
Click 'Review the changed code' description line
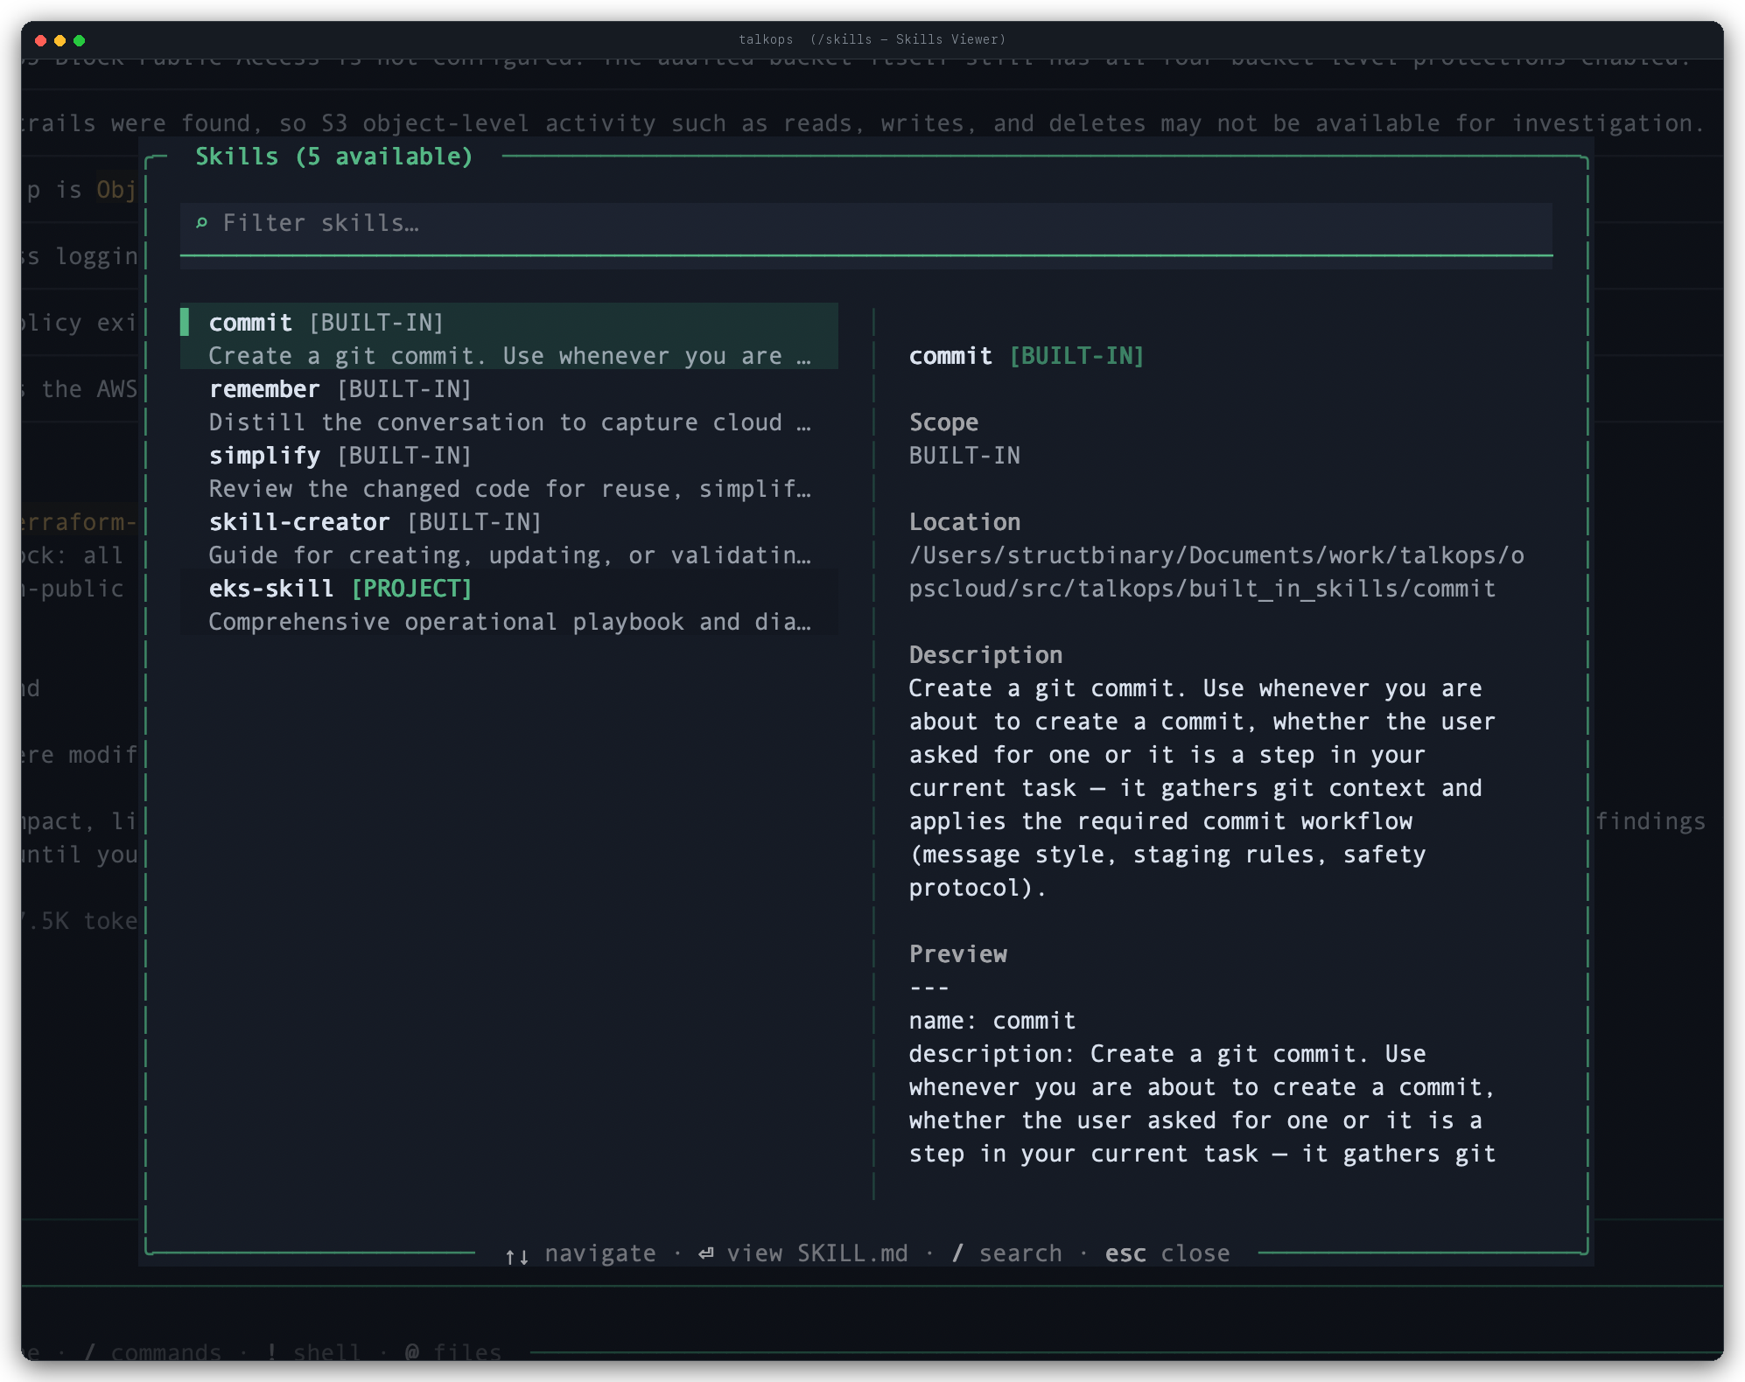(x=509, y=489)
